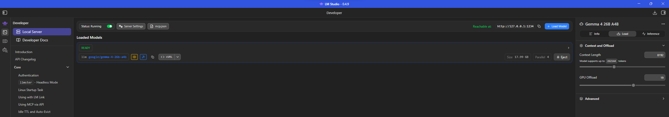Click the Loaded Models heading
The image size is (669, 117).
coord(89,37)
